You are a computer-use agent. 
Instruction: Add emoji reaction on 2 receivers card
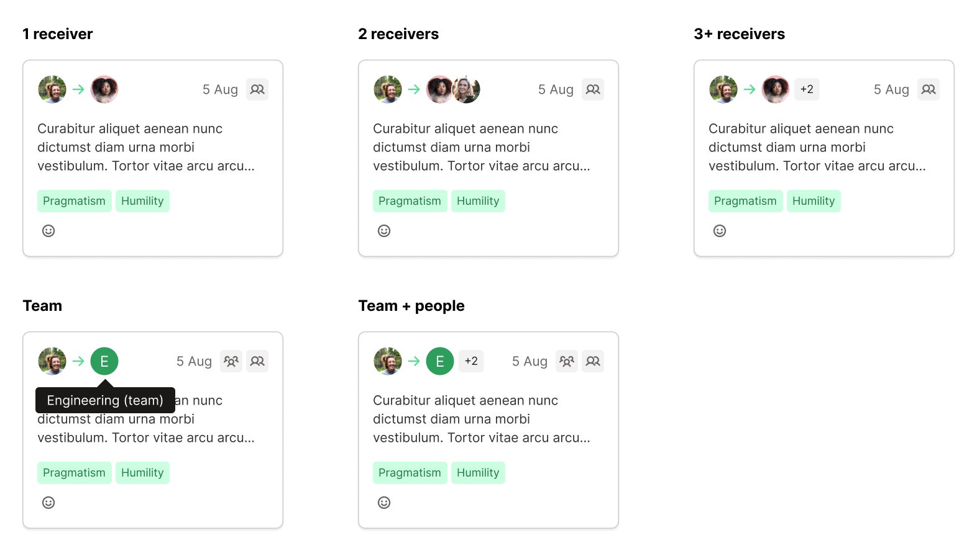pos(384,231)
